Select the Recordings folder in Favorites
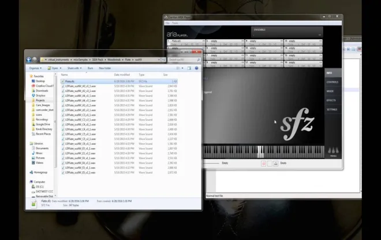 [x=42, y=120]
